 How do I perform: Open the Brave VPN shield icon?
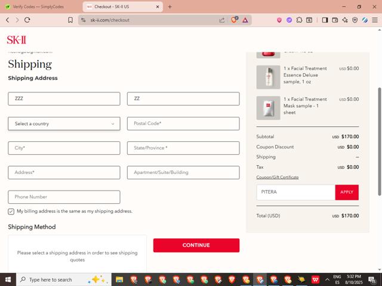click(355, 20)
